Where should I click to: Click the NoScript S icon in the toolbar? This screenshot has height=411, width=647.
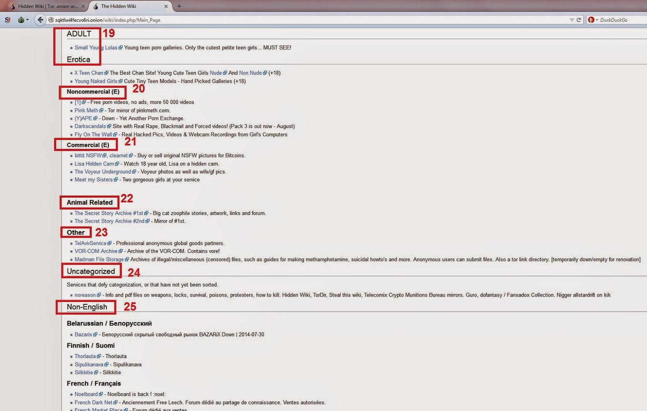(7, 20)
